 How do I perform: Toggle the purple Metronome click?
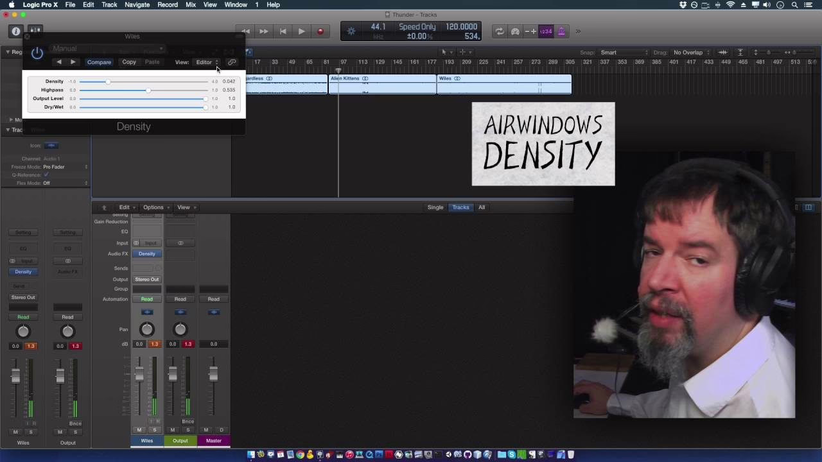tap(561, 31)
